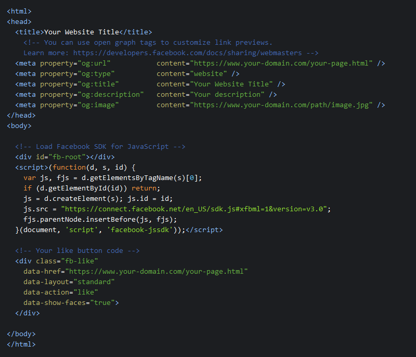This screenshot has height=357, width=416.
Task: Click the closing </div> tag of like button
Action: pos(28,313)
